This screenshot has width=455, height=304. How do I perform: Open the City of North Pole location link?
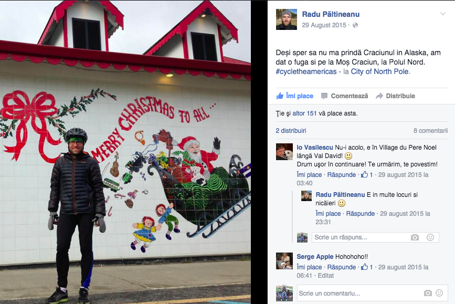pos(379,71)
